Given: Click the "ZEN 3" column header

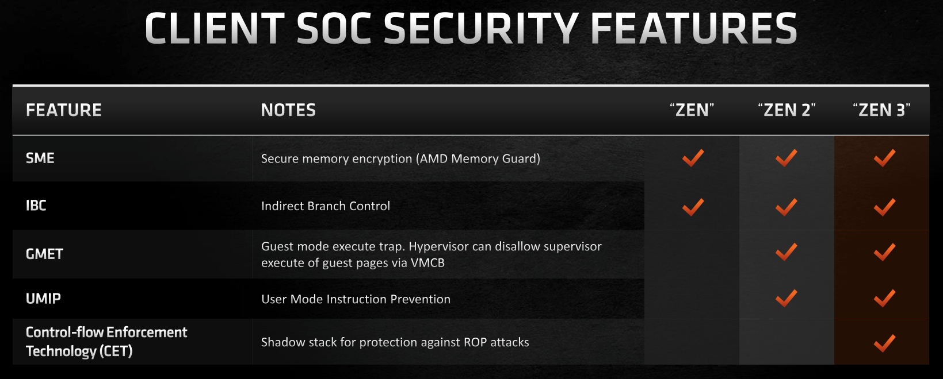Looking at the screenshot, I should (x=881, y=110).
